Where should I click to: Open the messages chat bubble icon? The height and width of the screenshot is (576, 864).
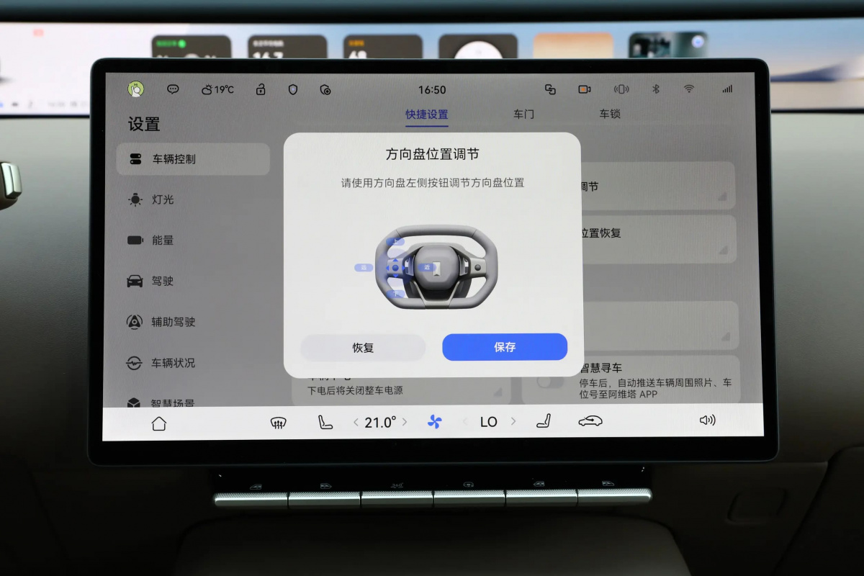(x=173, y=89)
